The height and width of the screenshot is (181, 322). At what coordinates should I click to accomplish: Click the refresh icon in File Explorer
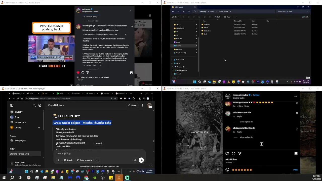point(189,11)
